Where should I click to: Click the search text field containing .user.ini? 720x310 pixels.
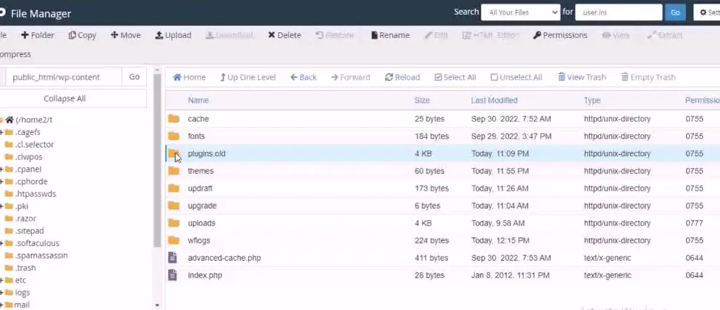(619, 13)
